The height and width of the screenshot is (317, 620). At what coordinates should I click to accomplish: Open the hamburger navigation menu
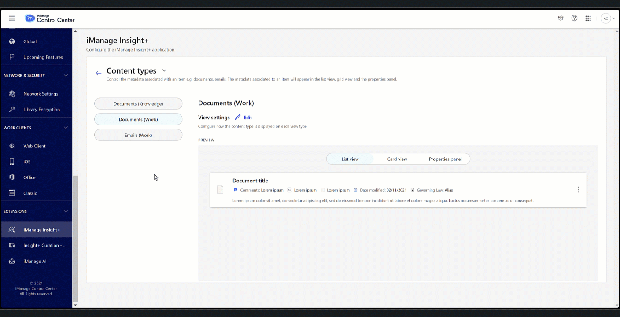pos(12,18)
